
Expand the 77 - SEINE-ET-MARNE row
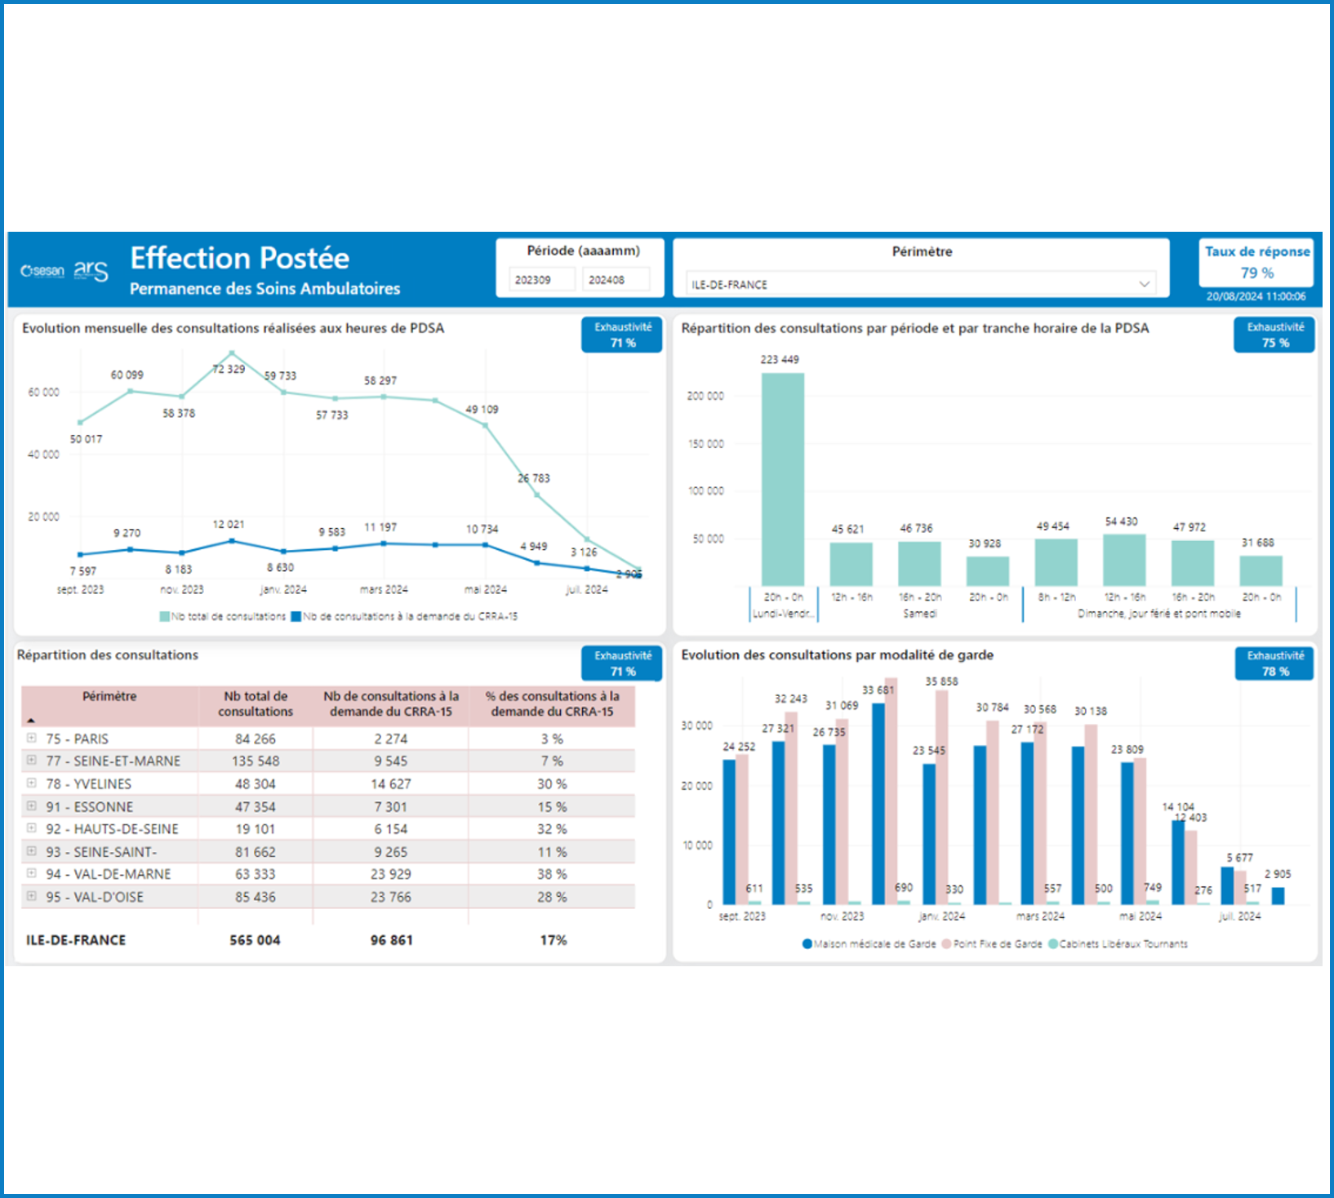(31, 760)
